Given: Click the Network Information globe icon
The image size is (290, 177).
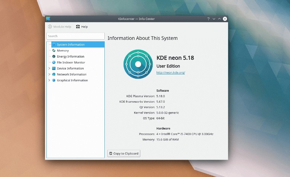Looking at the screenshot, I should pyautogui.click(x=54, y=74).
